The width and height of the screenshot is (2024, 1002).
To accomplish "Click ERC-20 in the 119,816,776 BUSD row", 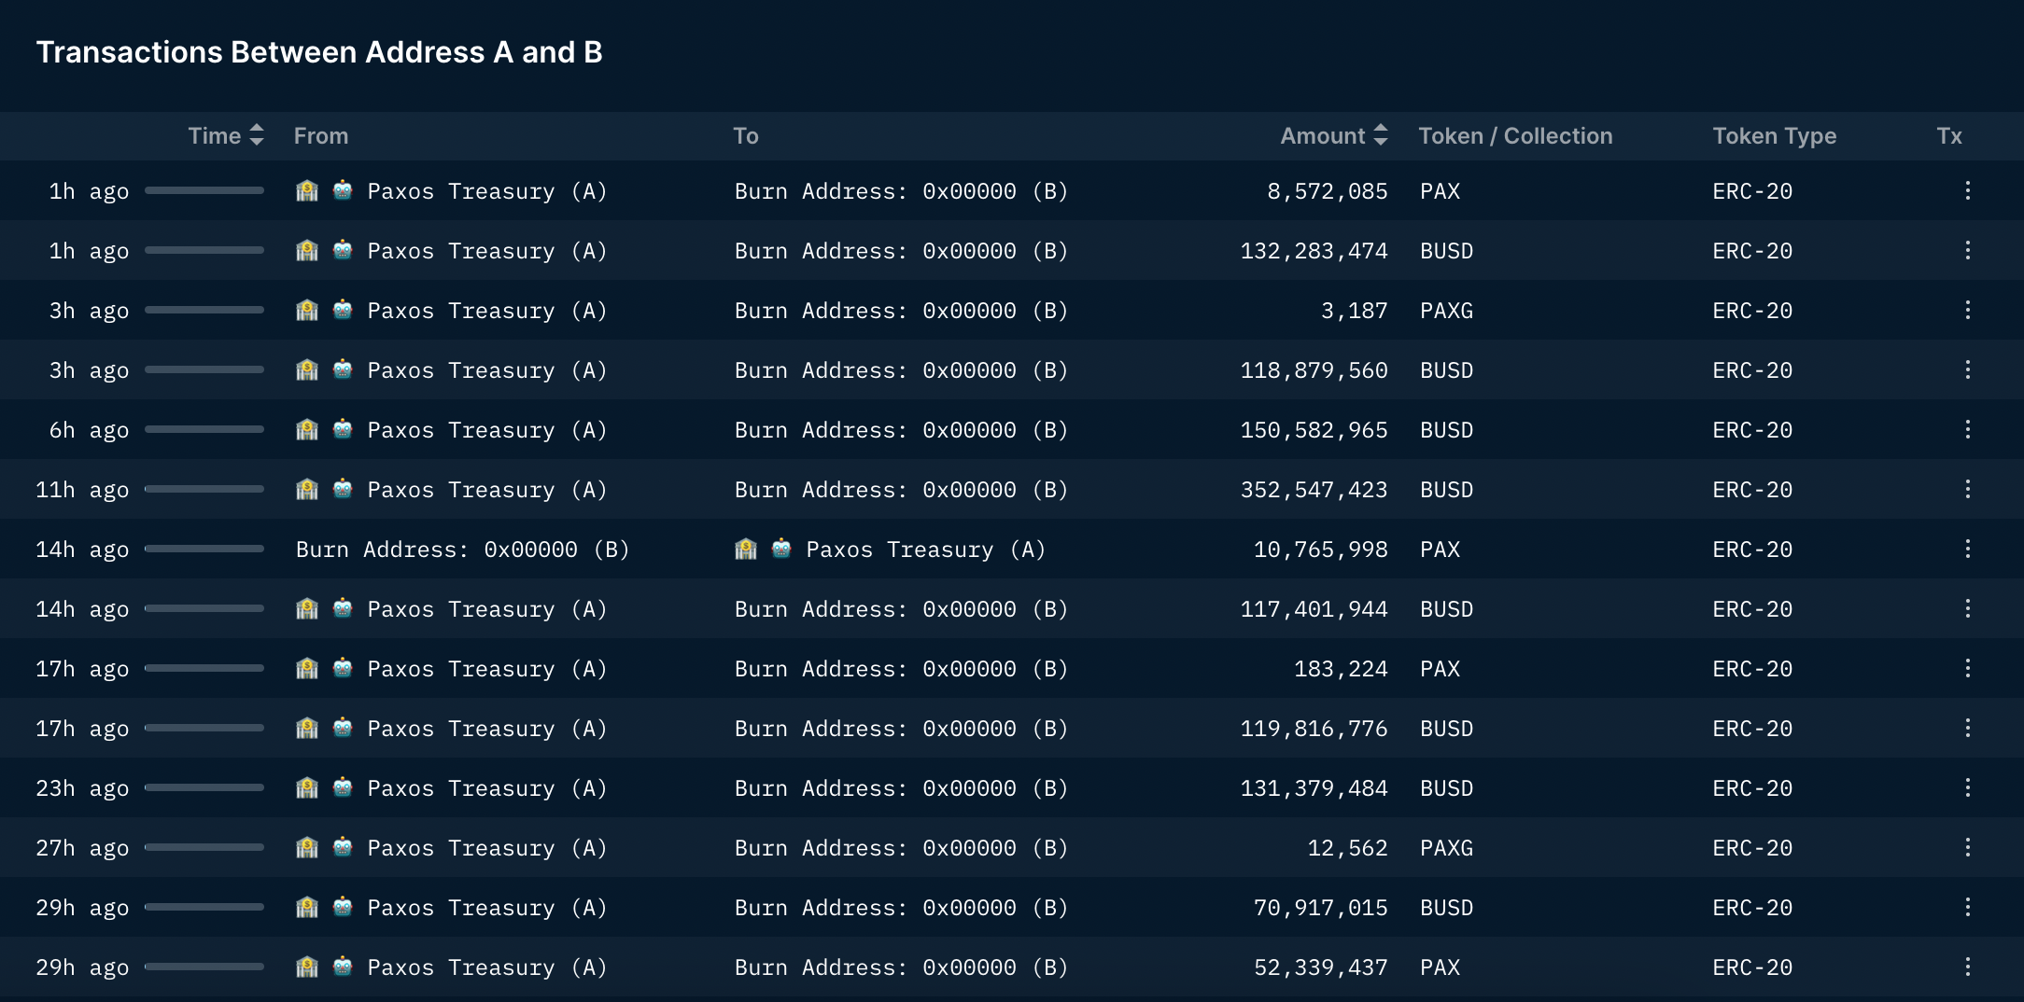I will click(1752, 729).
